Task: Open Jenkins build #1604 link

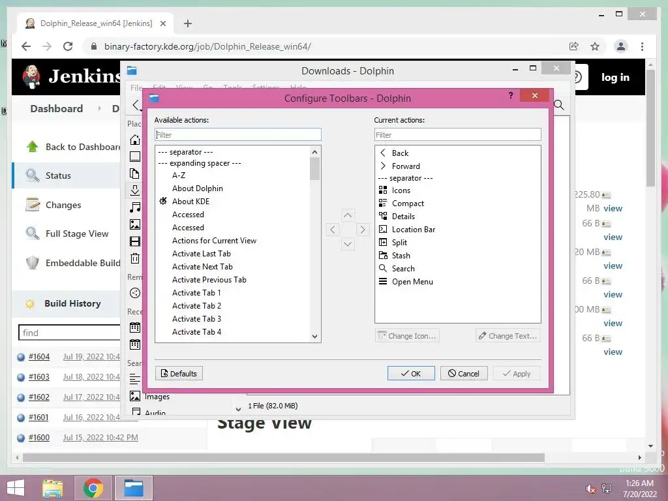Action: (x=38, y=357)
